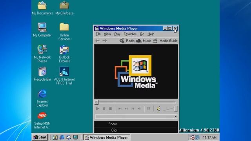Click the Pause button
This screenshot has height=141, width=251.
tap(104, 109)
